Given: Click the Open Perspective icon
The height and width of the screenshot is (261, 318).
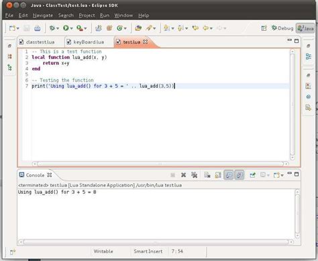Looking at the screenshot, I should pos(264,28).
